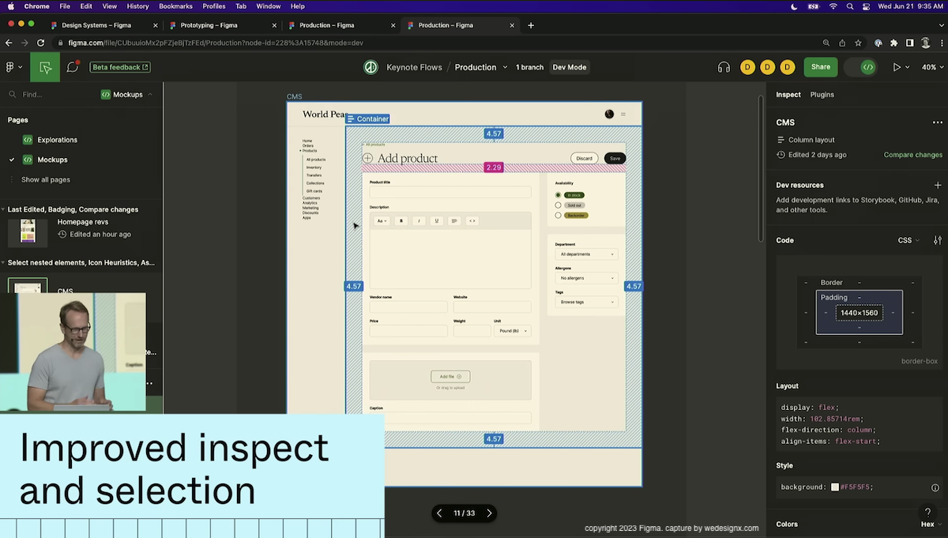Open the comments bubble icon
Screen dimensions: 948x538
click(72, 67)
